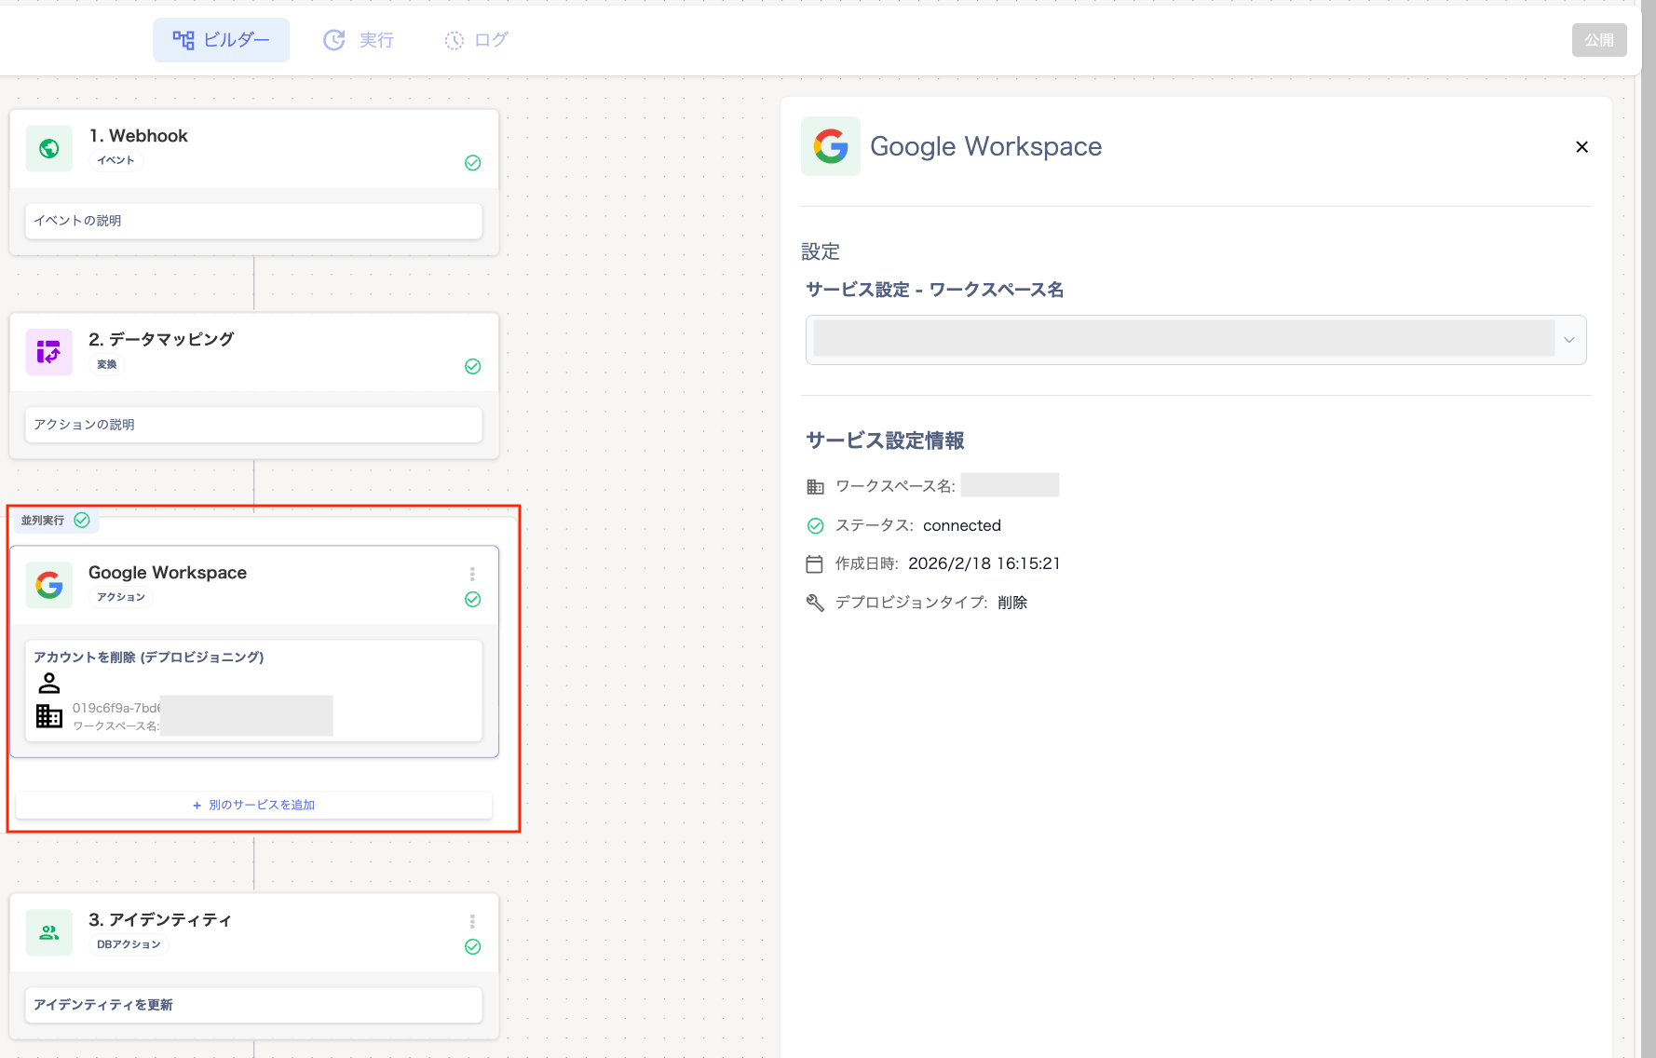Open the アイデンティティ step three-dot menu
This screenshot has width=1656, height=1058.
(473, 921)
